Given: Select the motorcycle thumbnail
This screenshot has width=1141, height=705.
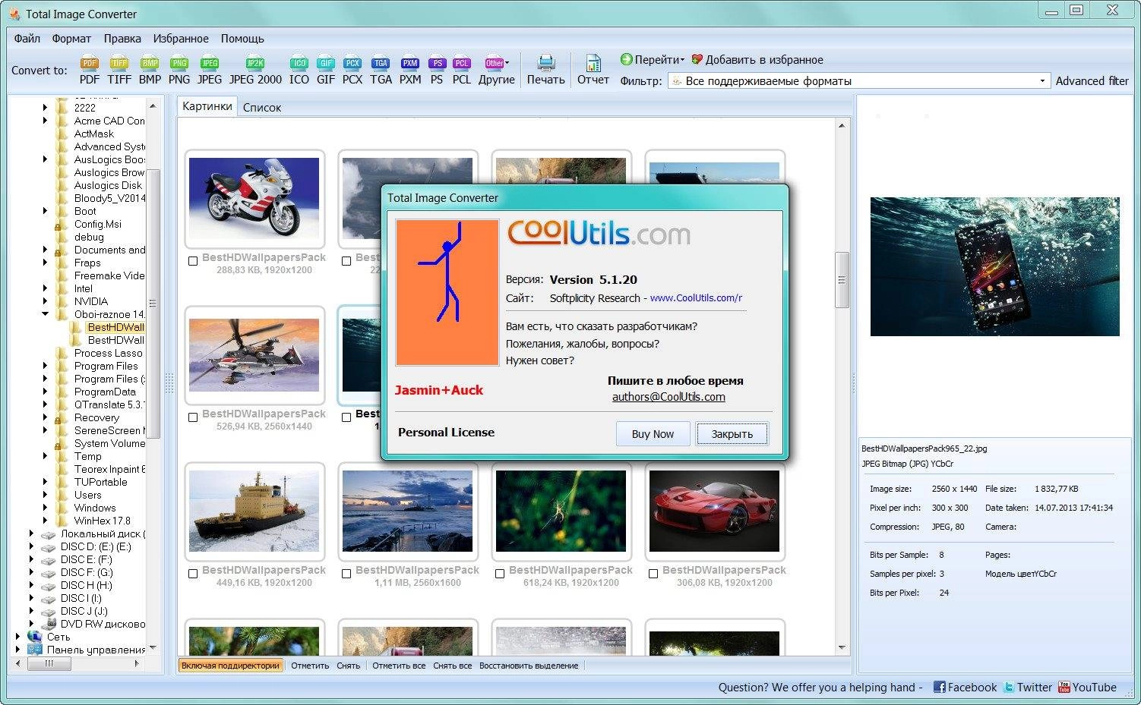Looking at the screenshot, I should 254,198.
